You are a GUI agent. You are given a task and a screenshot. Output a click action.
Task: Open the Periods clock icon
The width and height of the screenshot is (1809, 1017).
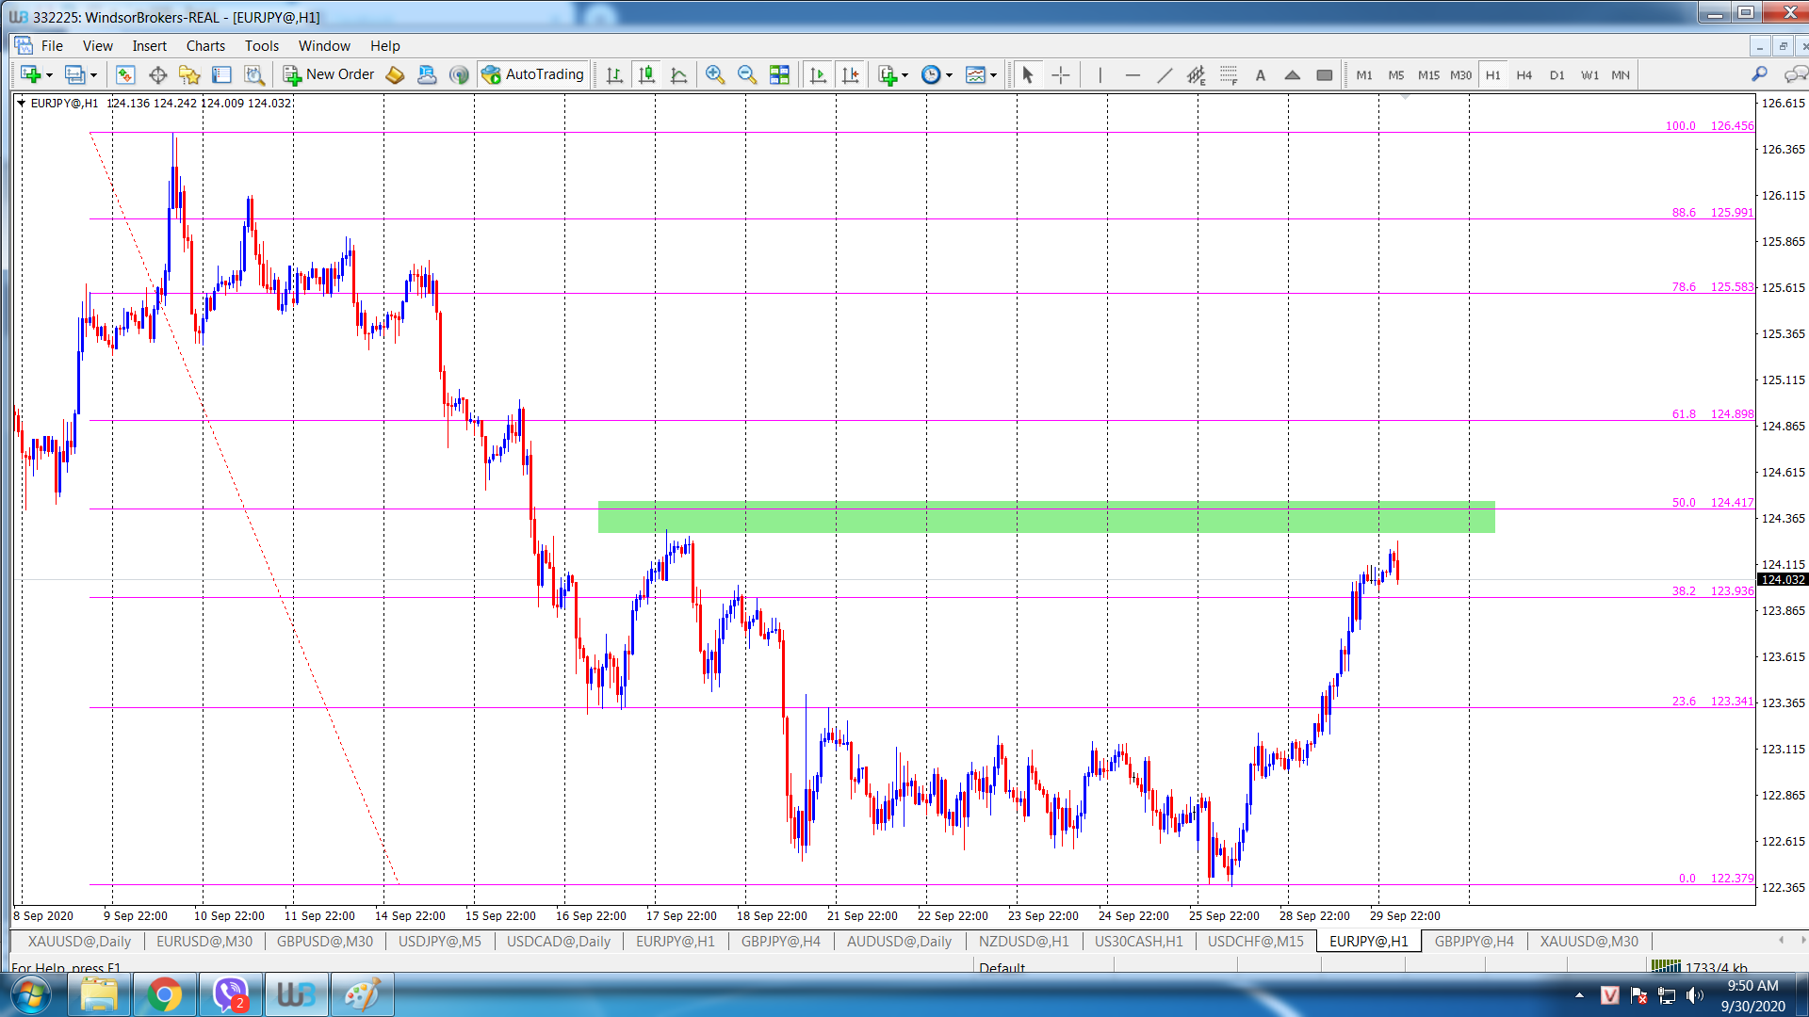[x=931, y=74]
